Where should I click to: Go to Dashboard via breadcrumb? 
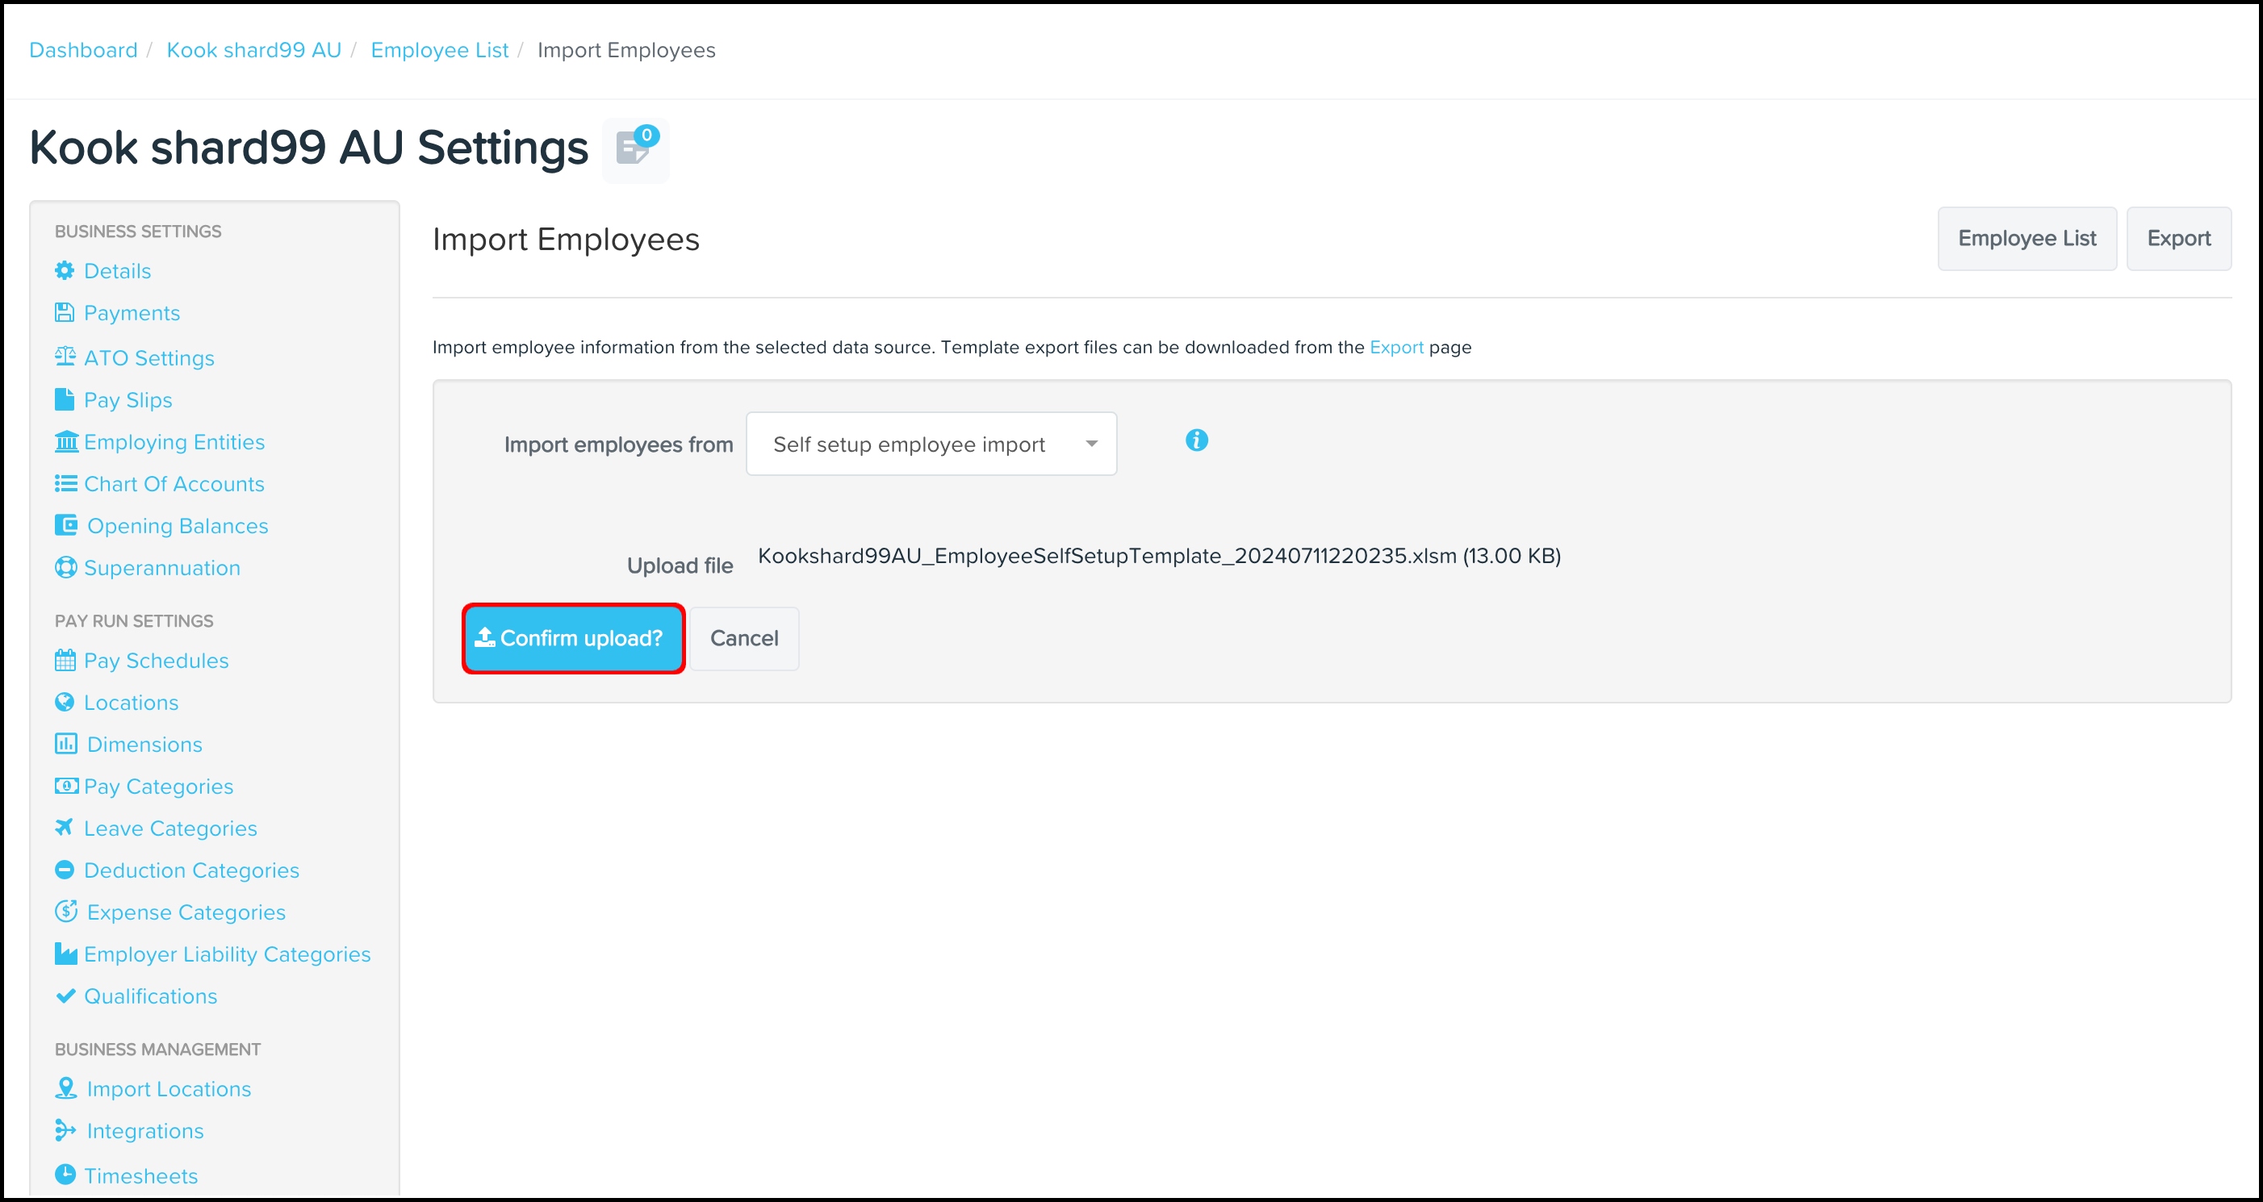coord(83,50)
